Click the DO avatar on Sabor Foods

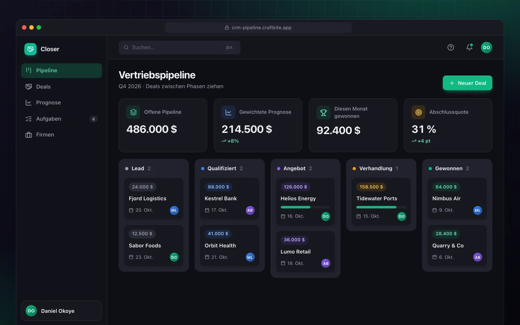point(174,257)
